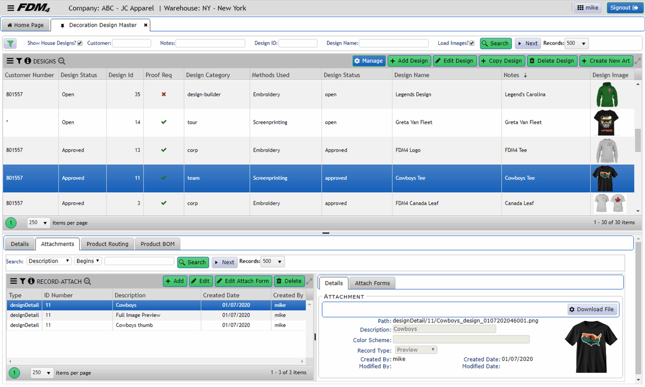Viewport: 645px width, 387px height.
Task: Open the Attach Forms tab
Action: tap(372, 283)
